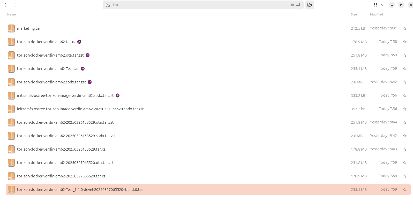Sort by Size column header
The height and width of the screenshot is (211, 413).
click(354, 14)
